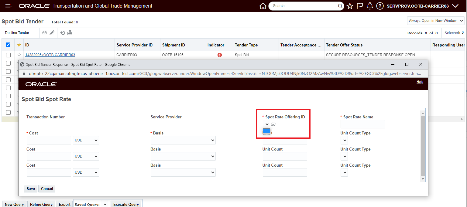Screen dimensions: 467x207
Task: Click the bottom Unit Count input
Action: 285,172
